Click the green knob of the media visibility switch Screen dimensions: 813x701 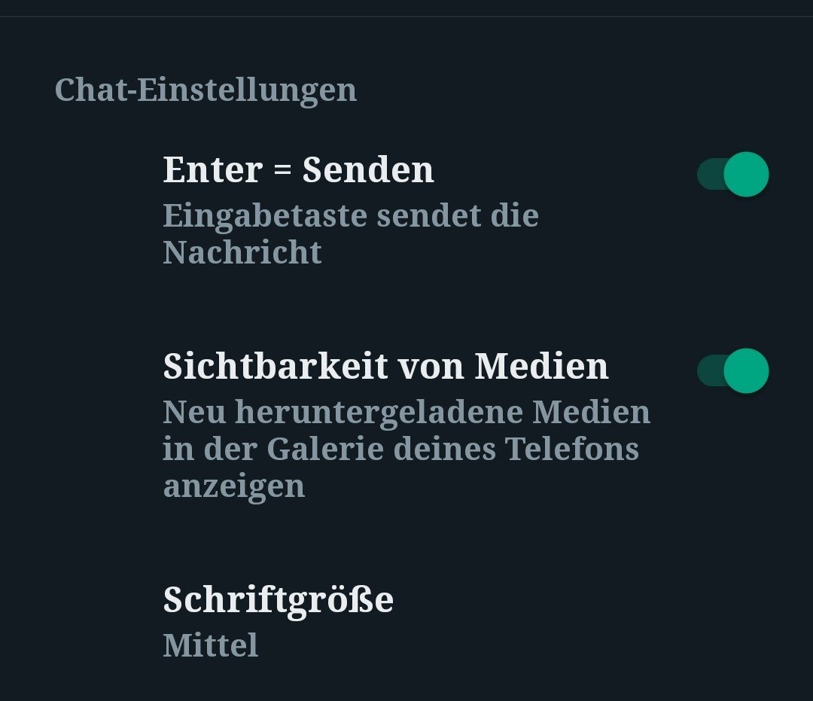[x=746, y=370]
